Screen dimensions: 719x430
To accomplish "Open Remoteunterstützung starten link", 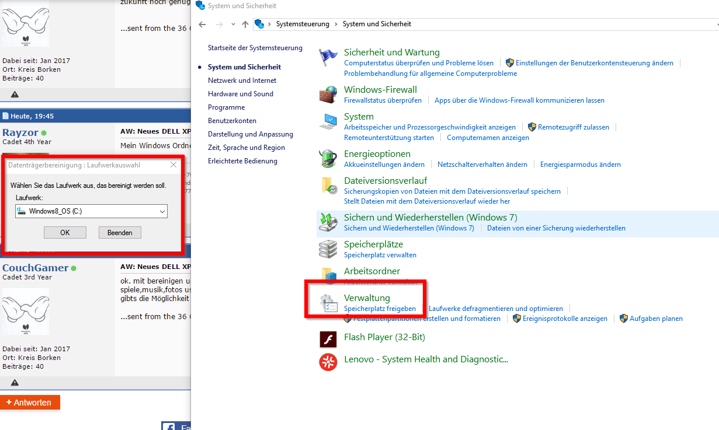I will point(389,138).
